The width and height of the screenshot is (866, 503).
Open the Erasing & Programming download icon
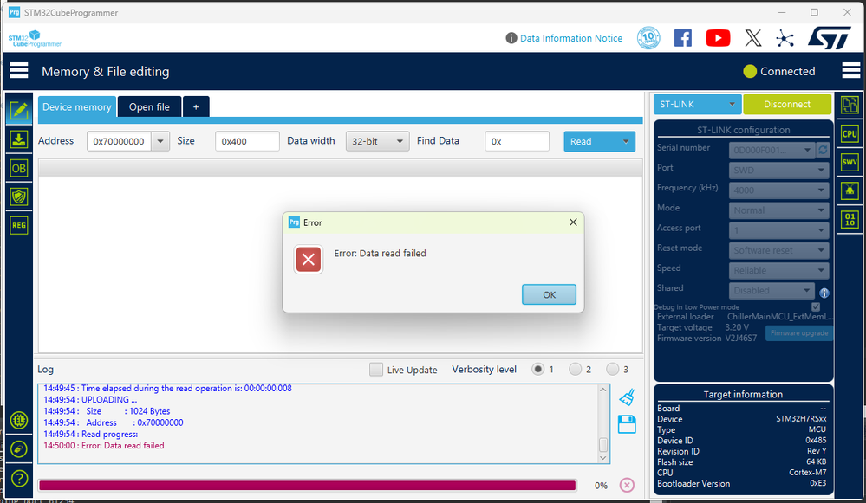pos(19,139)
